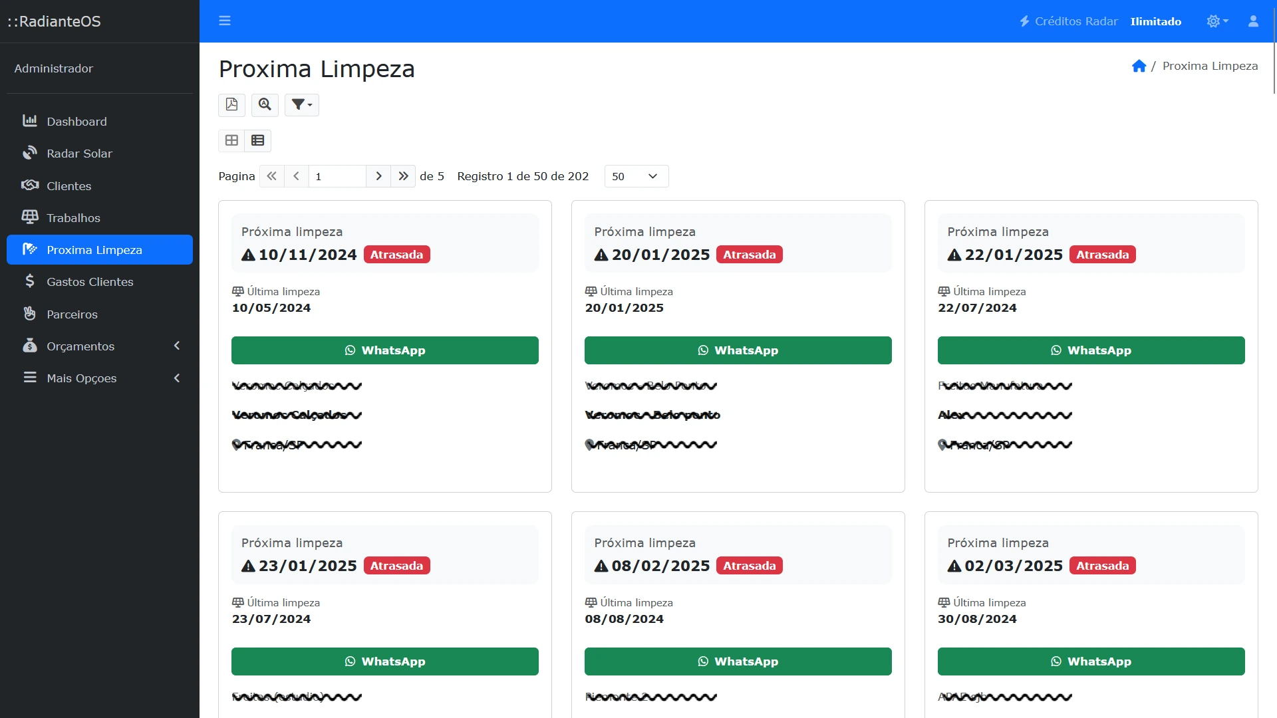Click warning icon beside 08/02/2025

(601, 566)
